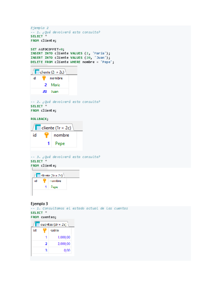Click the table grid icon on the smallest cliente result tab
This screenshot has height=287, width=221.
38,175
